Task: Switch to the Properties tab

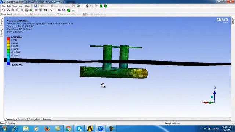Action: coord(22,119)
